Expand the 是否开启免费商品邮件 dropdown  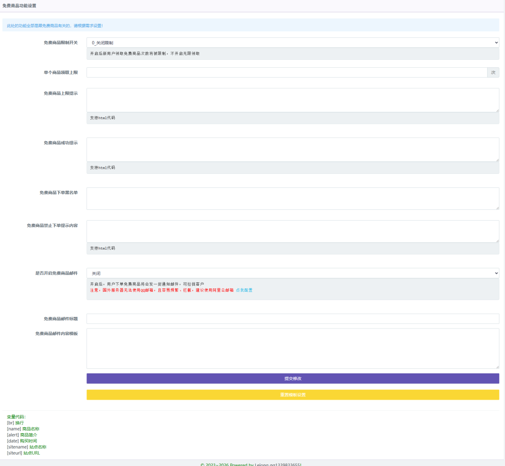point(293,273)
